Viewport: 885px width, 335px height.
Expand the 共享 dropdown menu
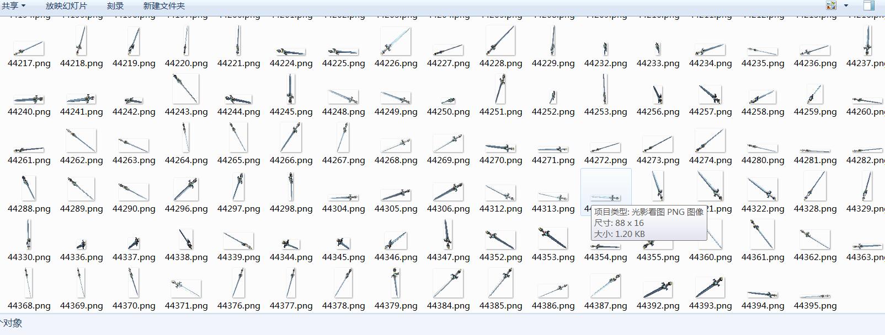click(14, 6)
